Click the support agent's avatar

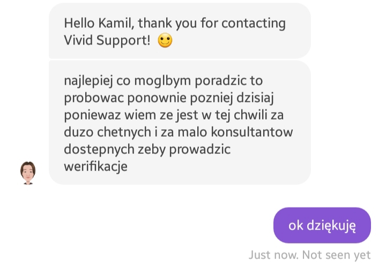coord(28,173)
